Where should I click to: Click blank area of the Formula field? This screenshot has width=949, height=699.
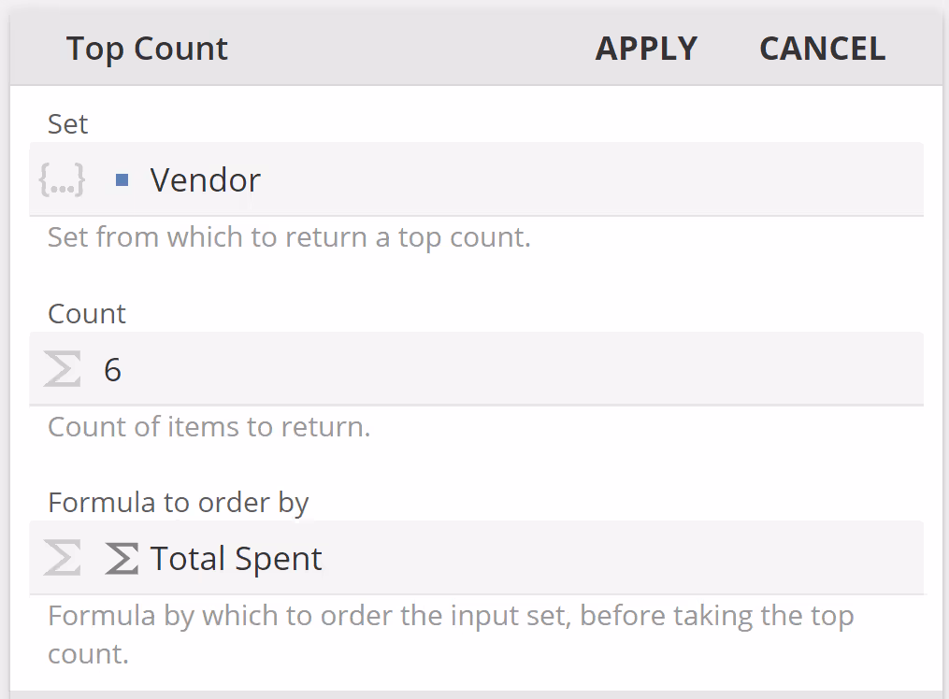pyautogui.click(x=617, y=558)
